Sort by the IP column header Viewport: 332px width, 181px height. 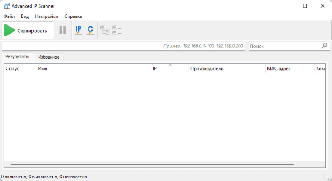click(x=170, y=68)
